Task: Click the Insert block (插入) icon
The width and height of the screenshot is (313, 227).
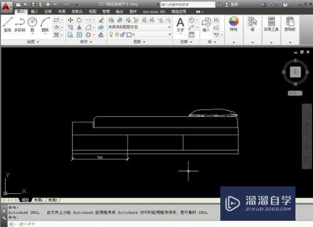Action: click(206, 24)
